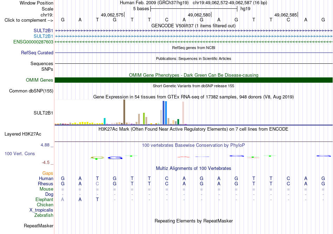Click the light pink GTEx expression bar

183,113
